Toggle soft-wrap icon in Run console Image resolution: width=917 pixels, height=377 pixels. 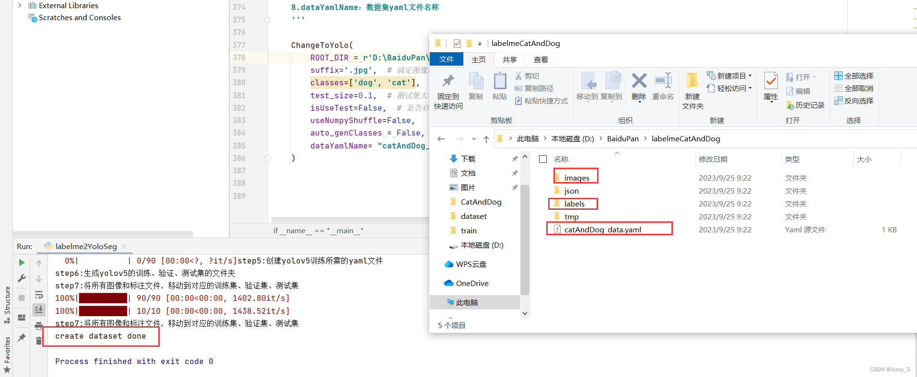(39, 295)
